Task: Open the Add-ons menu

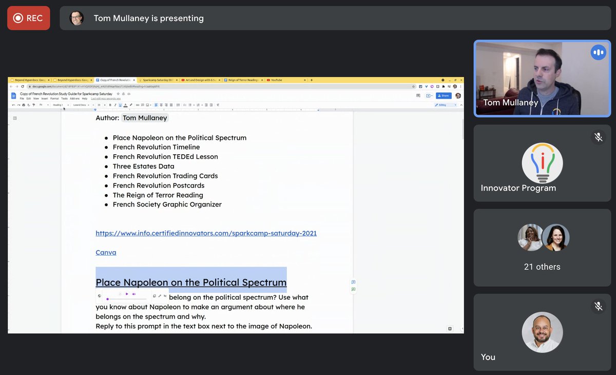Action: (x=75, y=99)
